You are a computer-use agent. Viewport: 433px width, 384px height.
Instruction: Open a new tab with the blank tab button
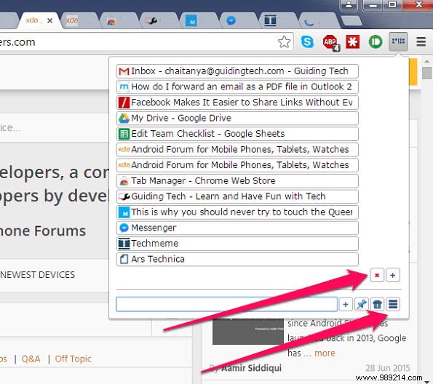pyautogui.click(x=351, y=20)
